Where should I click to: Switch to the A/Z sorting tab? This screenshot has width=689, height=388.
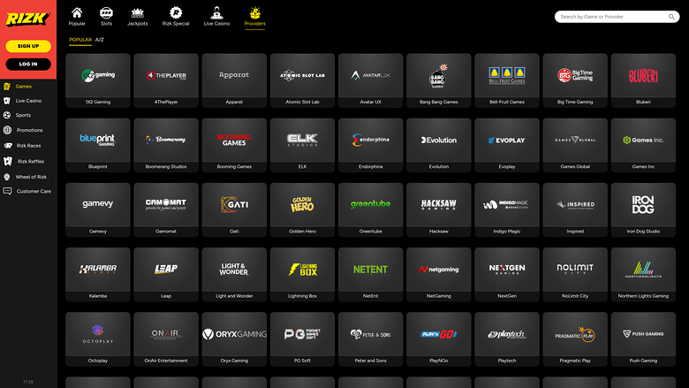tap(100, 40)
